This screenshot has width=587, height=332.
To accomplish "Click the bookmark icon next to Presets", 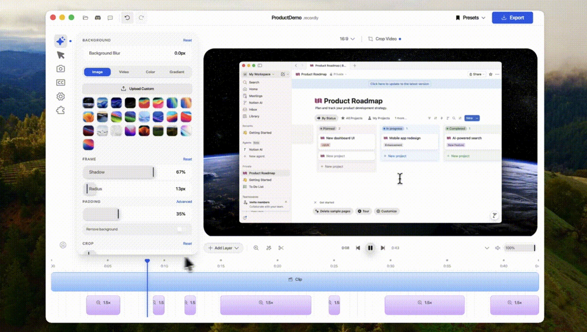I will pos(458,18).
